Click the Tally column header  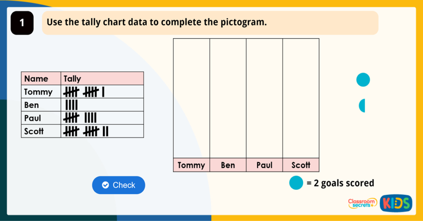73,78
